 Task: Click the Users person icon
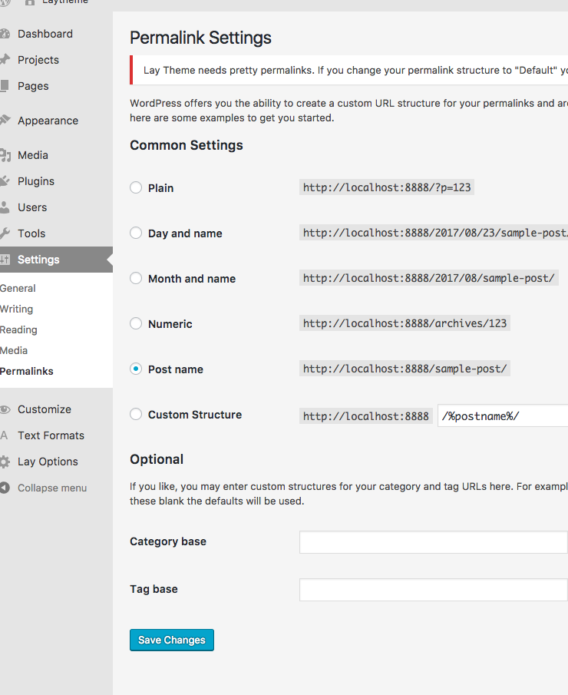(5, 207)
